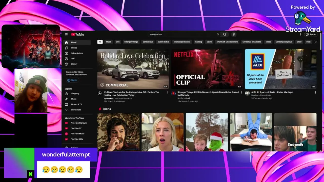The image size is (324, 182).
Task: Click the webcam feed of the streamer
Action: pos(31,91)
